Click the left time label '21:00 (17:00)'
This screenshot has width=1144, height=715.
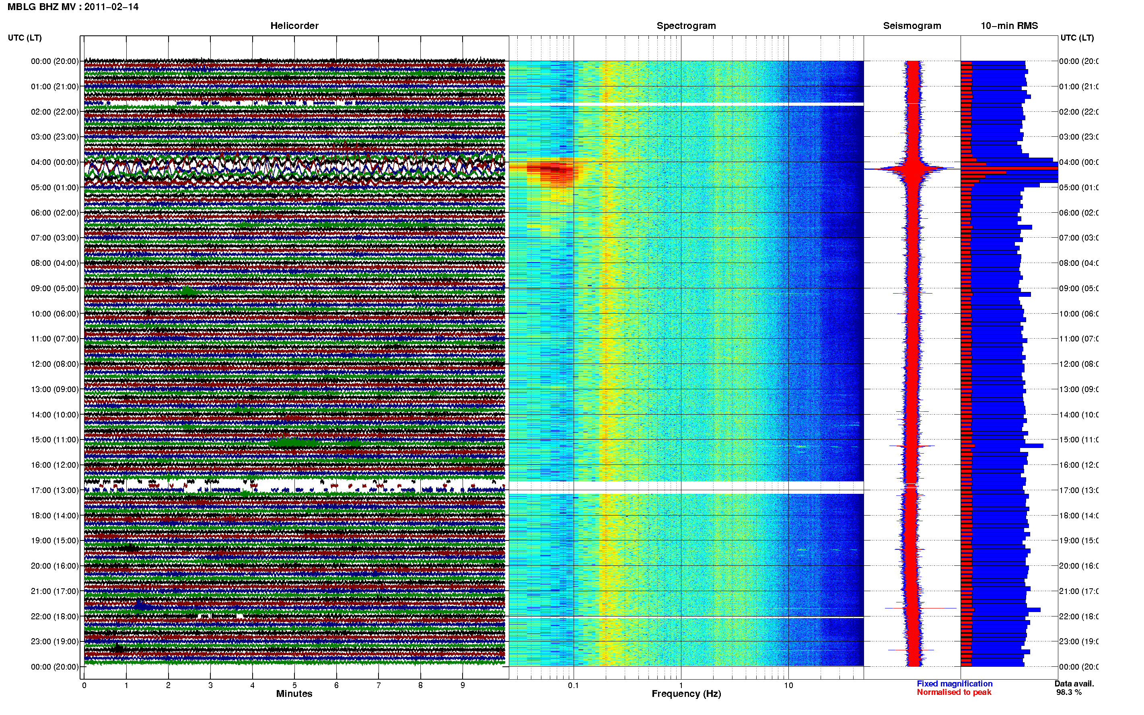(x=55, y=591)
